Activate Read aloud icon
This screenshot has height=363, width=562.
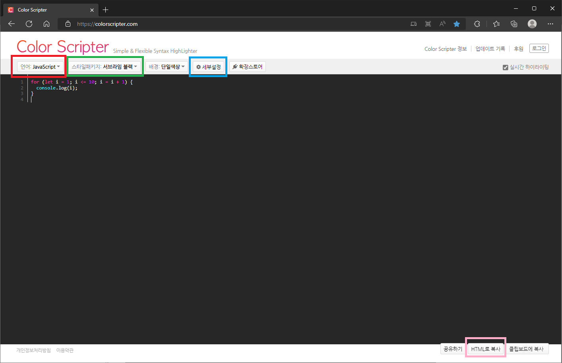coord(442,24)
